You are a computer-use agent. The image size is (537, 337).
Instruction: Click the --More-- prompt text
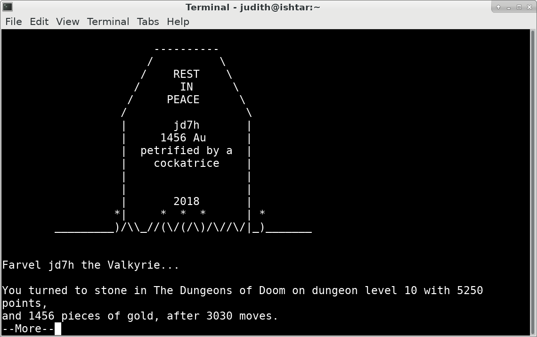tap(28, 329)
